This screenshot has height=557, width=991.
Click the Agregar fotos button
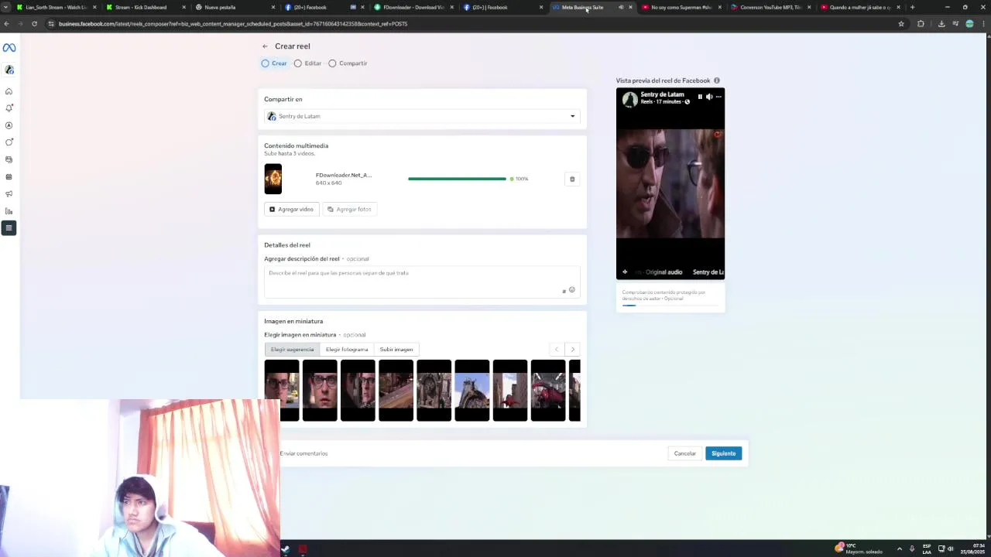click(x=349, y=209)
